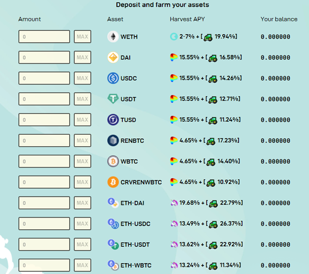The height and width of the screenshot is (274, 309).
Task: Click the Harvest APY column header
Action: pos(187,19)
